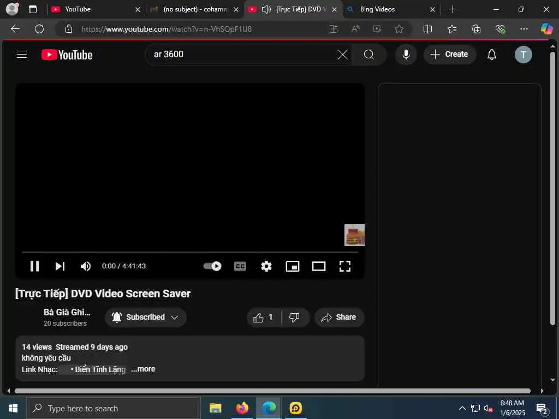This screenshot has height=419, width=559.
Task: Open Edge tab actions menu icon
Action: click(32, 10)
